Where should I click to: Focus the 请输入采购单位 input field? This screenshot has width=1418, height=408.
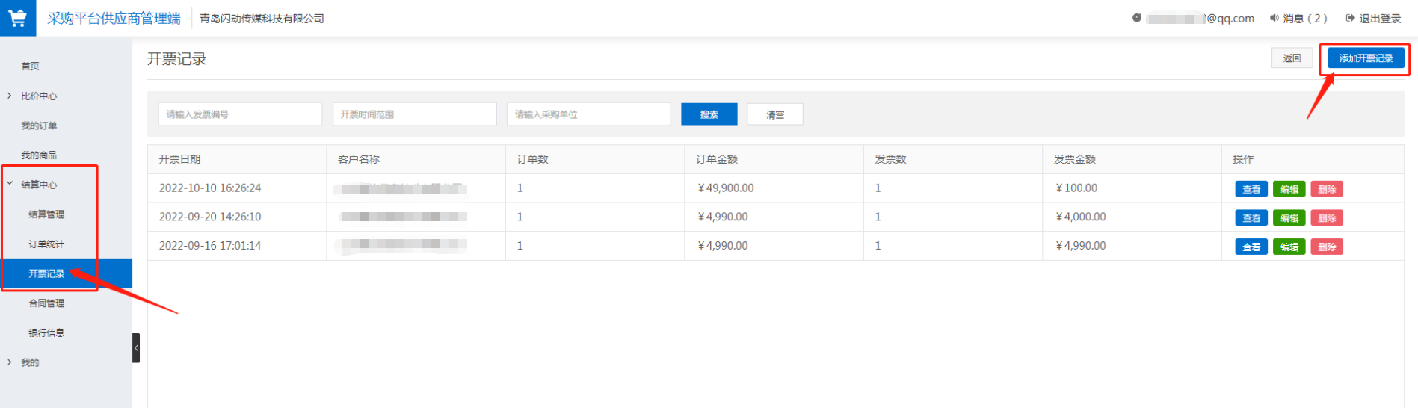588,114
